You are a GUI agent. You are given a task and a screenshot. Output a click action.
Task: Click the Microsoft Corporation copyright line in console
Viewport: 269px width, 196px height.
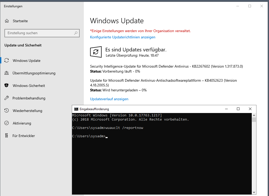130,119
